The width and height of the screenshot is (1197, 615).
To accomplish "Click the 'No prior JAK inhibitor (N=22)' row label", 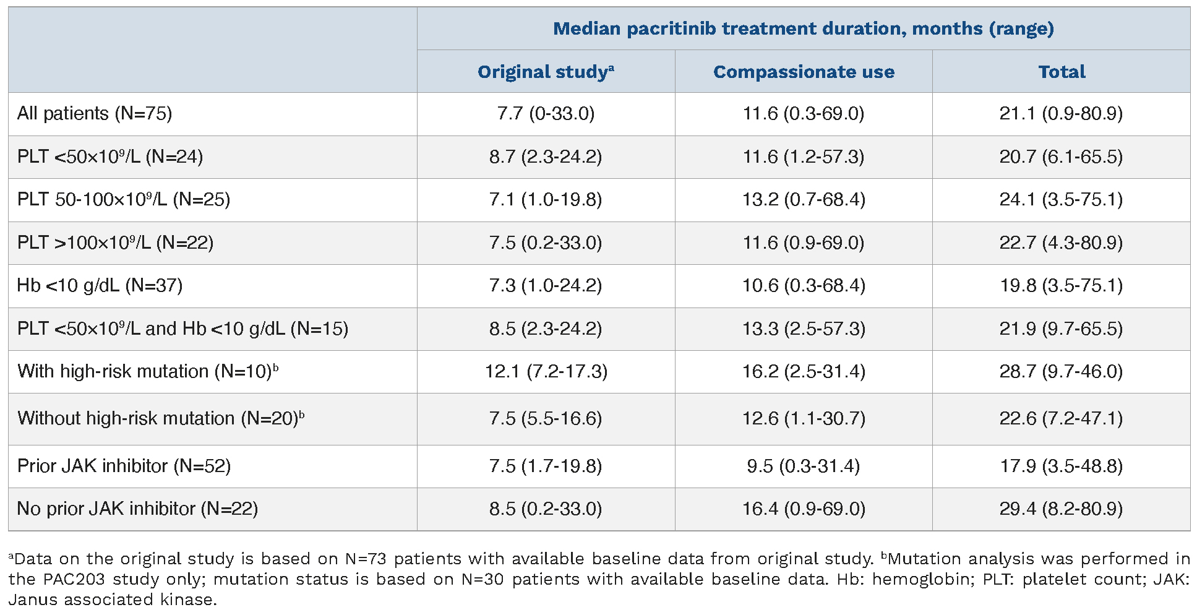I will [137, 509].
